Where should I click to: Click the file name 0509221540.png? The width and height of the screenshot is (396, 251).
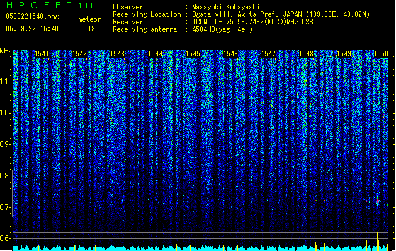(x=32, y=16)
